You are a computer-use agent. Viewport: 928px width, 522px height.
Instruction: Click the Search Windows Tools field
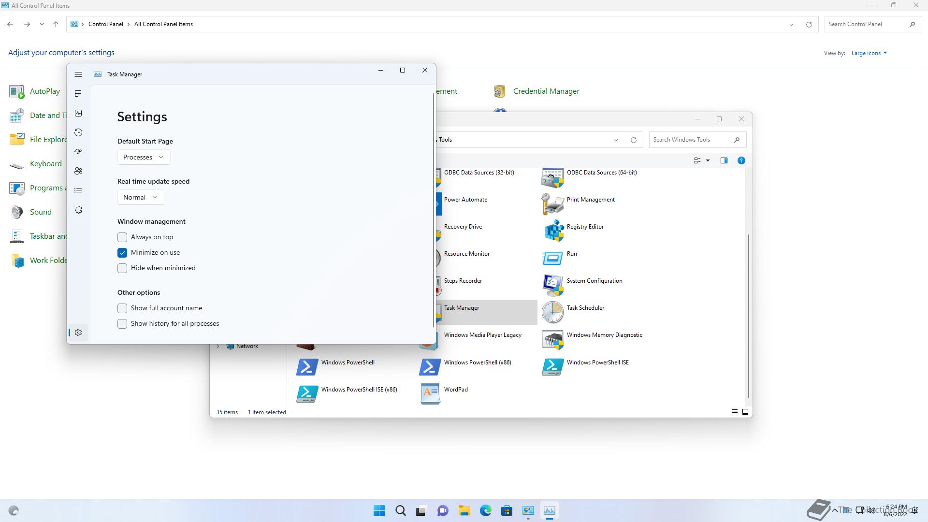697,140
